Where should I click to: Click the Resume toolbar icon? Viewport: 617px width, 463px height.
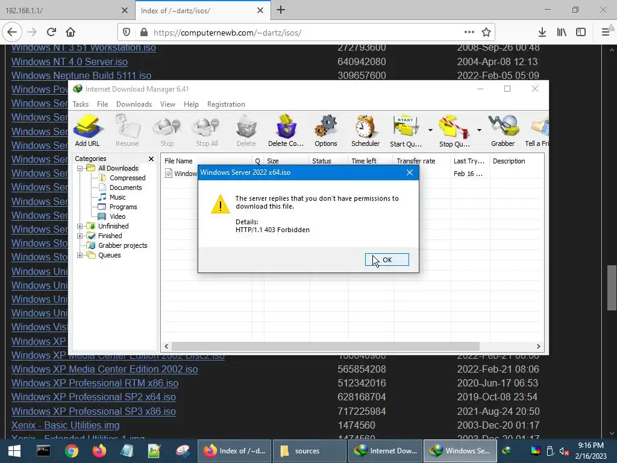[127, 130]
